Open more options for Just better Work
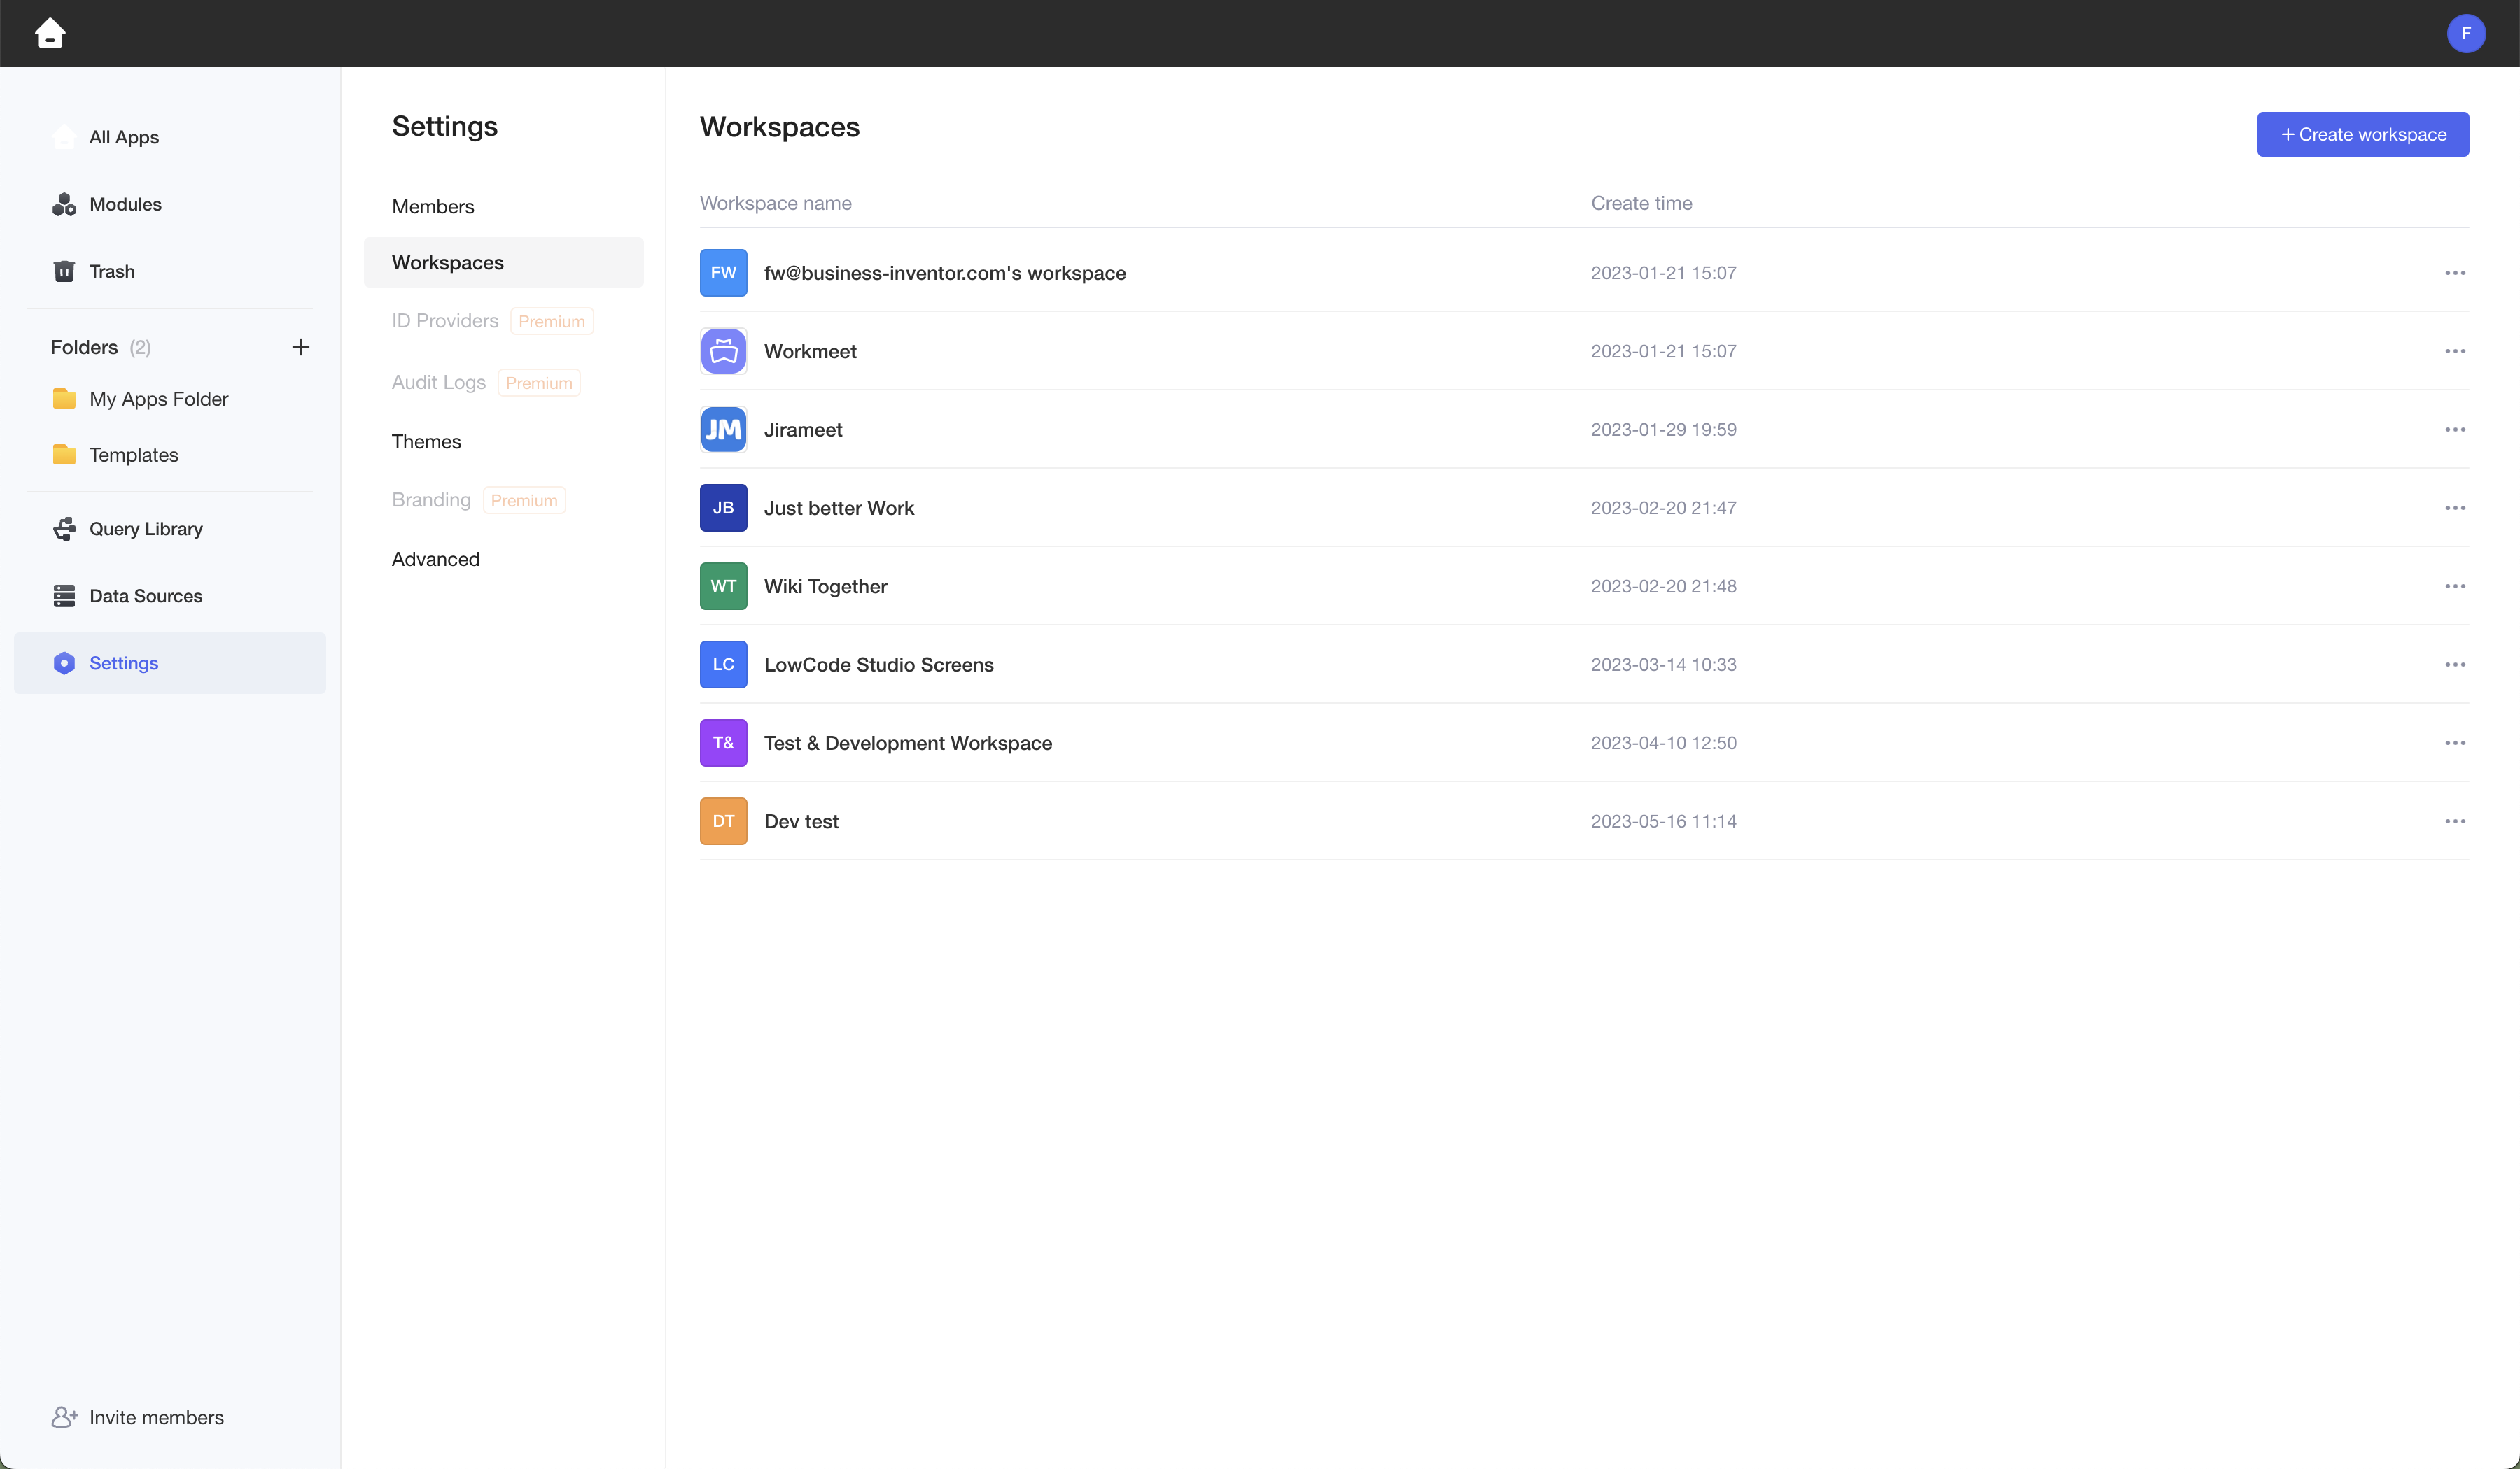Image resolution: width=2520 pixels, height=1469 pixels. click(2454, 508)
